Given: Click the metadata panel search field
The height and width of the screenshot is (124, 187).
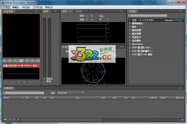Looking at the screenshot, I should click(x=148, y=16).
